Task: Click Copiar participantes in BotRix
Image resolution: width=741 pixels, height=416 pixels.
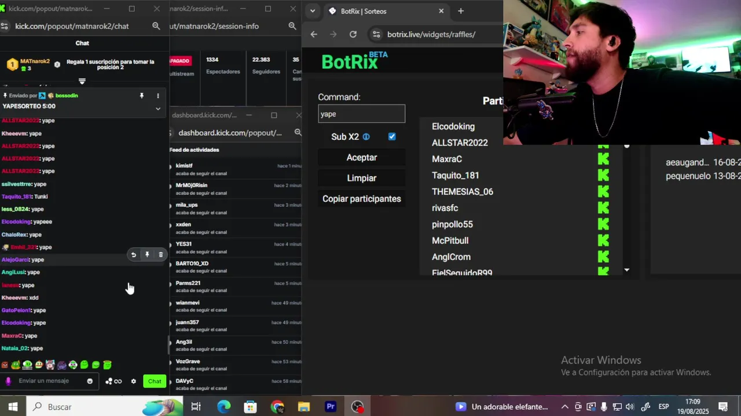Action: click(361, 199)
